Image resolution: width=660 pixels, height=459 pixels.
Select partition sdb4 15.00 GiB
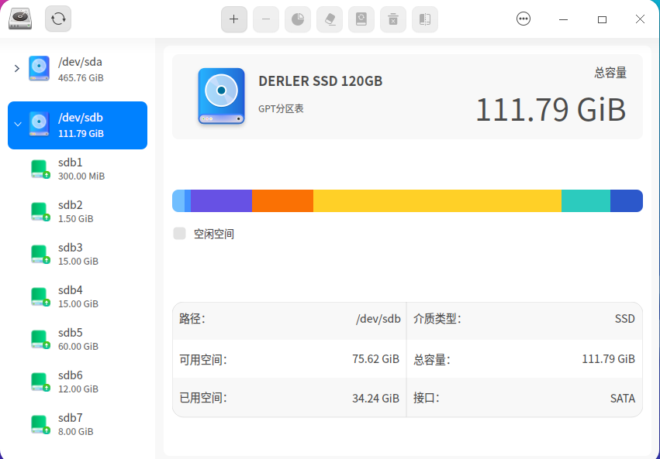(78, 297)
